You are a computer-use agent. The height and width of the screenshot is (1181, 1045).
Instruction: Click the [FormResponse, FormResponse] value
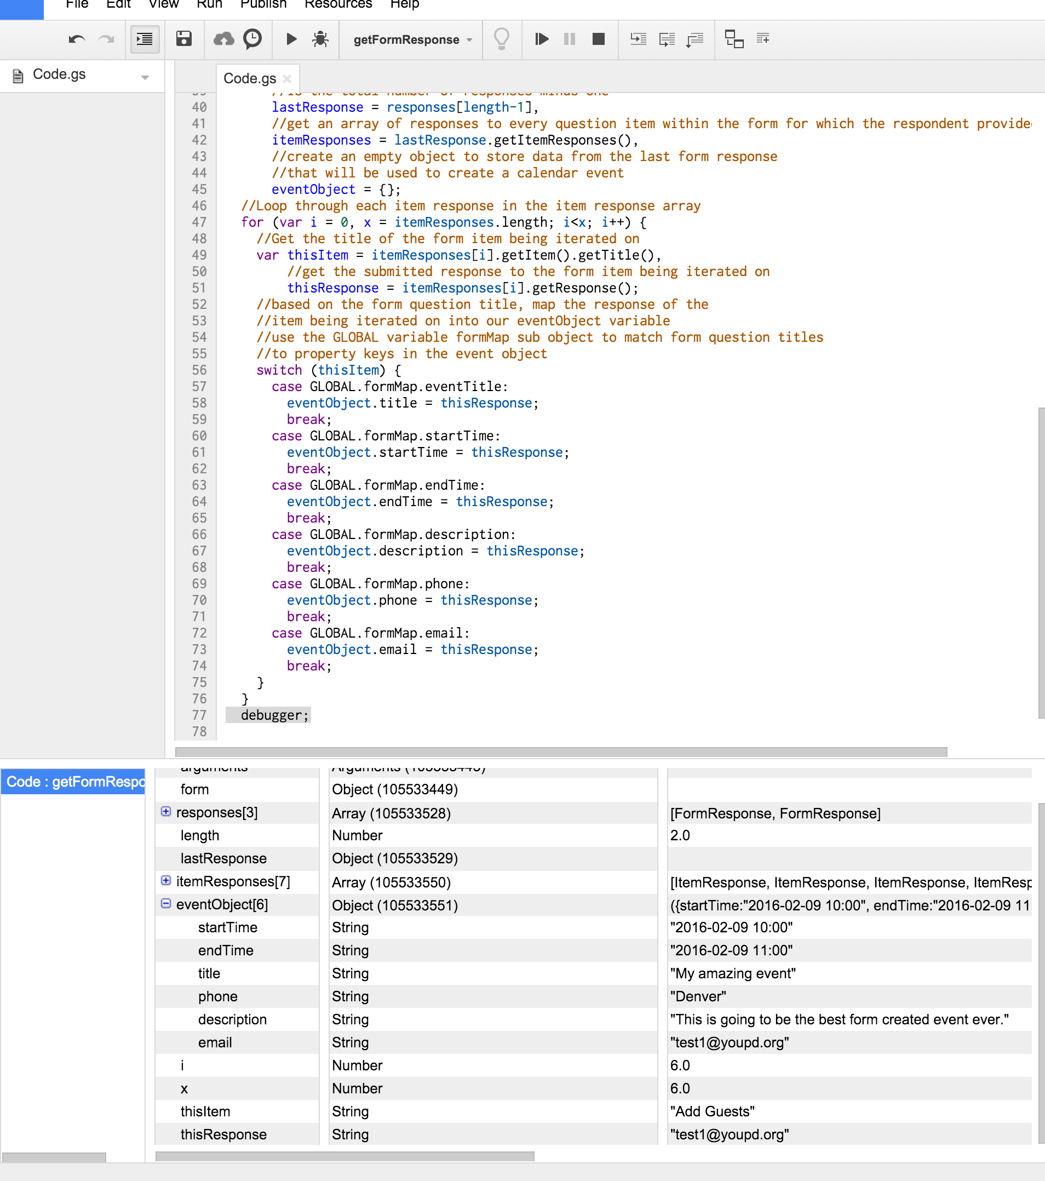pyautogui.click(x=775, y=813)
